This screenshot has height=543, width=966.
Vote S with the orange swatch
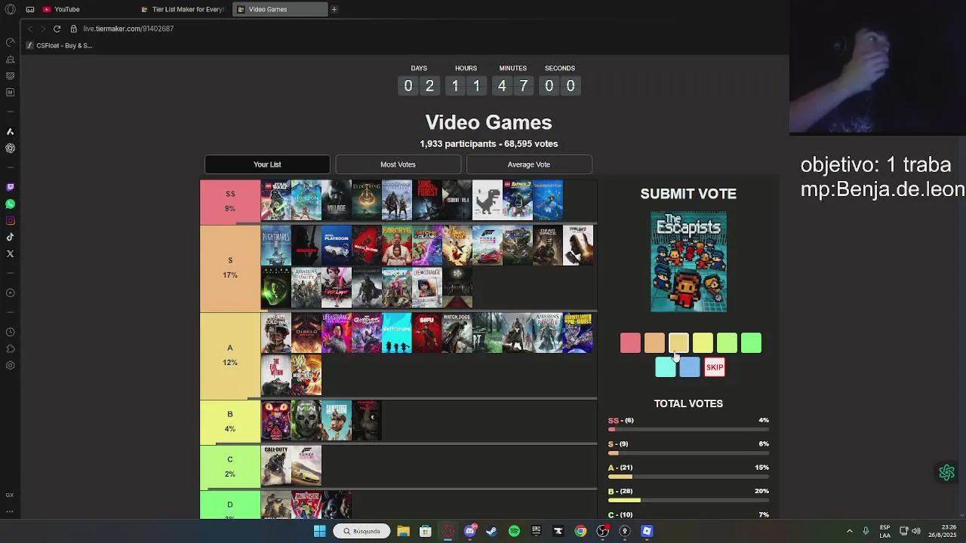pyautogui.click(x=654, y=343)
